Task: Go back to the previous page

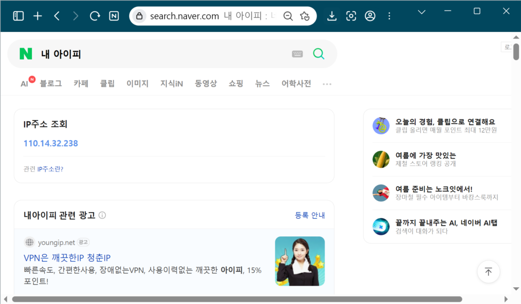Action: pos(57,16)
